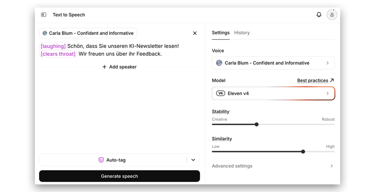Click the Stability slider handle
384x192 pixels.
(256, 124)
